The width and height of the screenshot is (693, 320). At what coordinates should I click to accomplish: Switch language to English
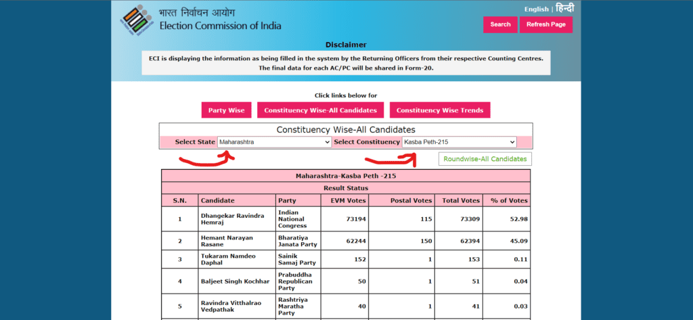[x=536, y=9]
